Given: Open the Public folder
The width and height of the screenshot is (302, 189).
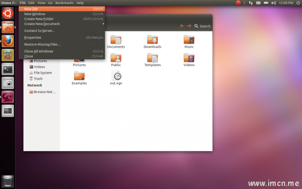Looking at the screenshot, I should pos(116,60).
